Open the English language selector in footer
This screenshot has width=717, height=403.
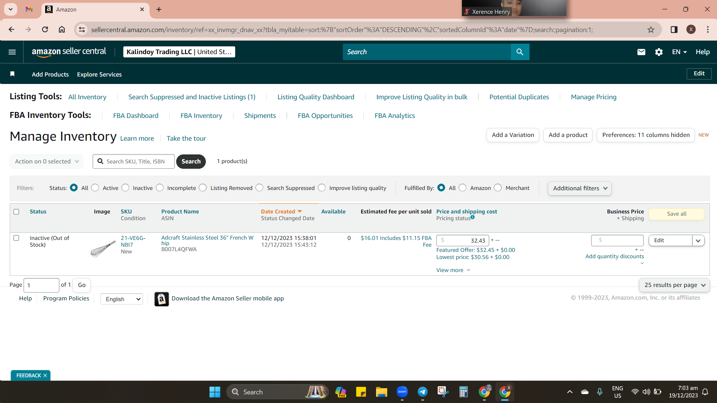coord(122,299)
